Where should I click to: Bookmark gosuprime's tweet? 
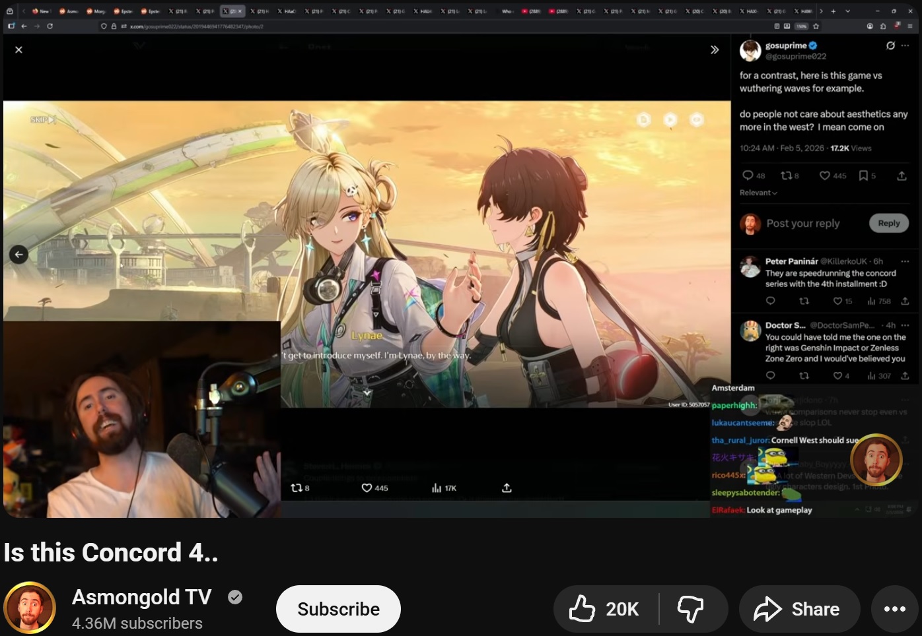[863, 175]
